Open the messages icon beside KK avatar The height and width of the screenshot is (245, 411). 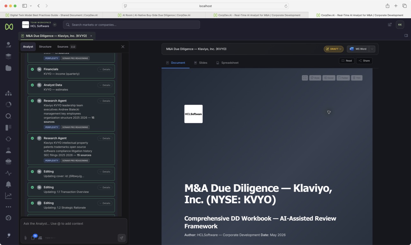(390, 25)
